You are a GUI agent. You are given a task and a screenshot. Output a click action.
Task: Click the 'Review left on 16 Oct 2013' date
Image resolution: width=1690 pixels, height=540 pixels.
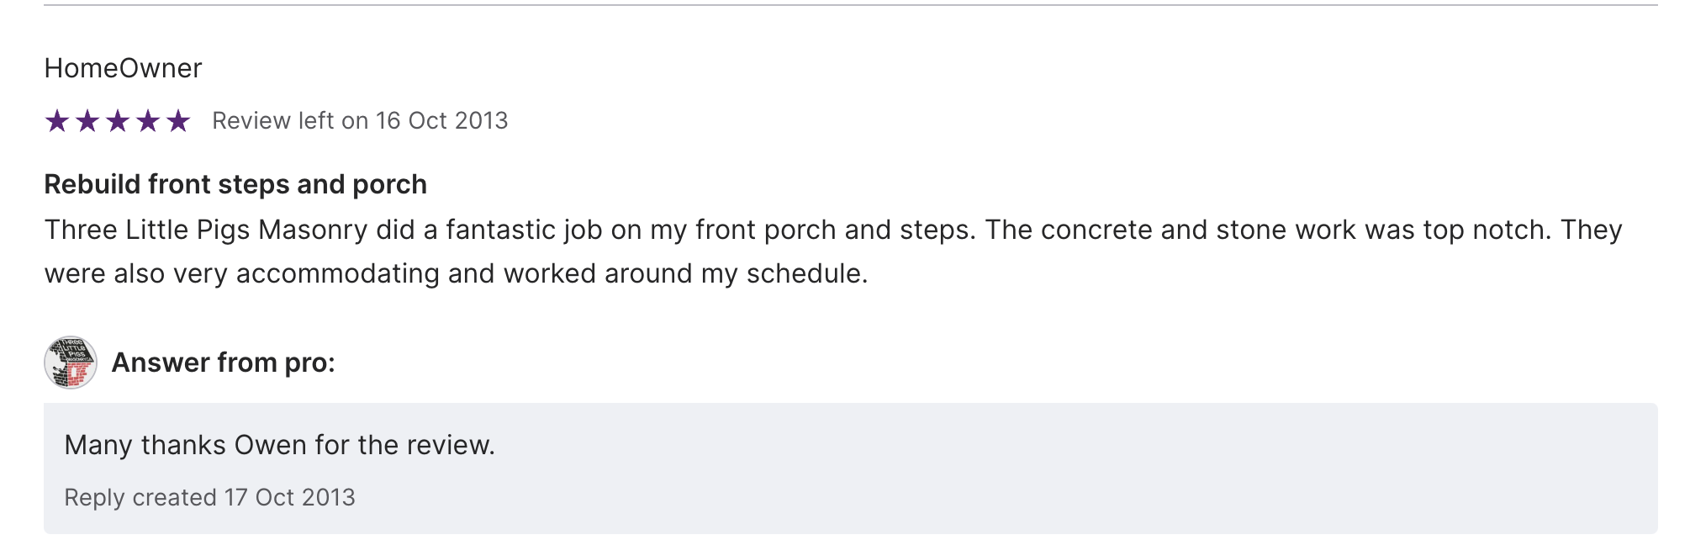point(360,121)
